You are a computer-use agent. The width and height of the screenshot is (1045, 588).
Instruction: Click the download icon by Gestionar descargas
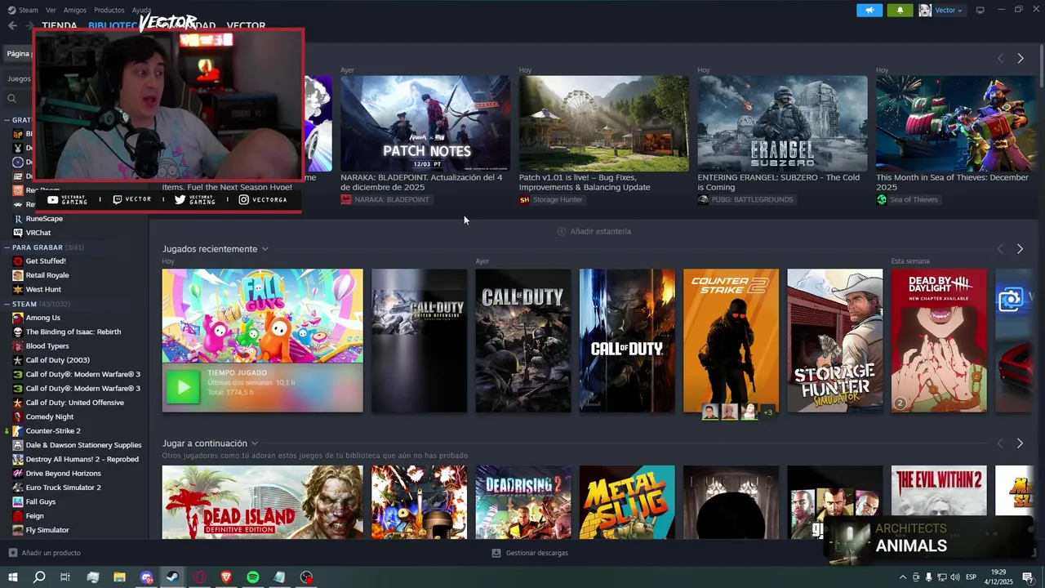point(496,553)
